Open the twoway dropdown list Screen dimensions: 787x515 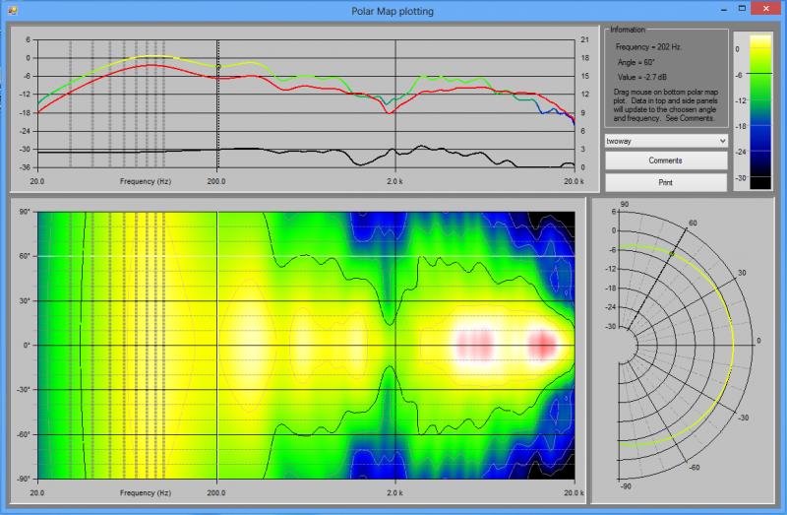pos(665,141)
